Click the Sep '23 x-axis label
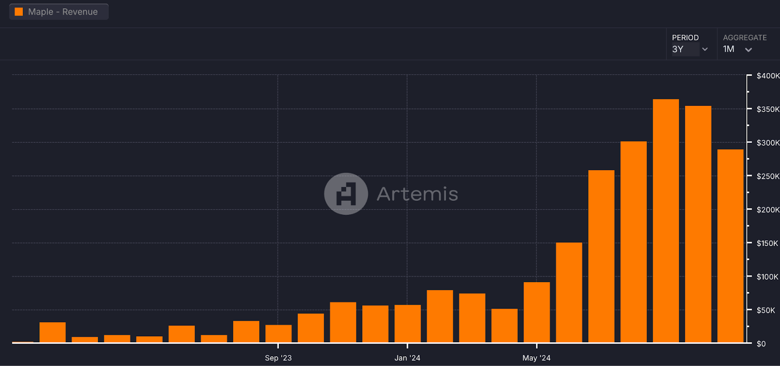 [x=278, y=358]
